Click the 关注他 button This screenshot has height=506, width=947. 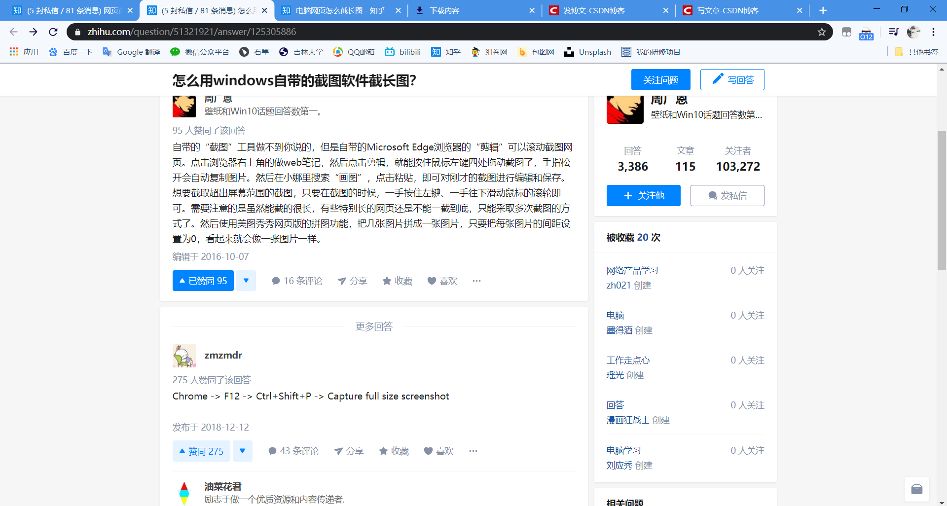coord(643,195)
